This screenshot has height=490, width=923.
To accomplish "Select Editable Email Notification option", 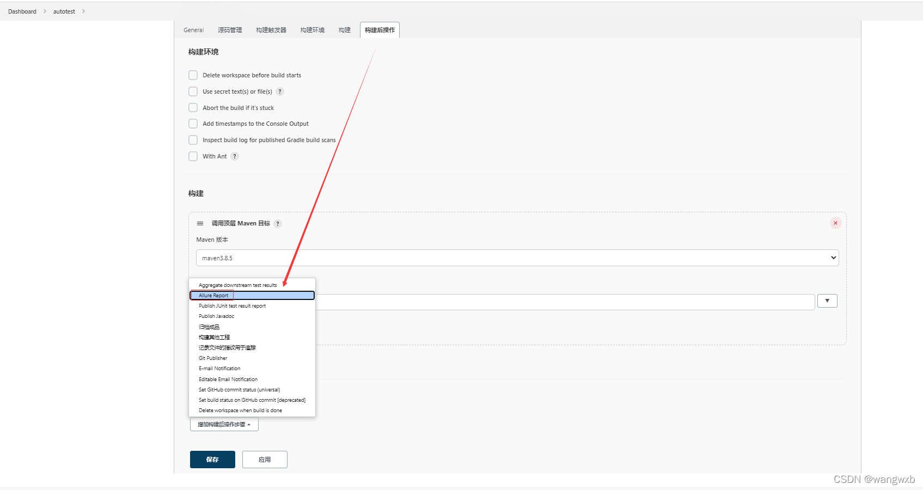I will [x=252, y=379].
